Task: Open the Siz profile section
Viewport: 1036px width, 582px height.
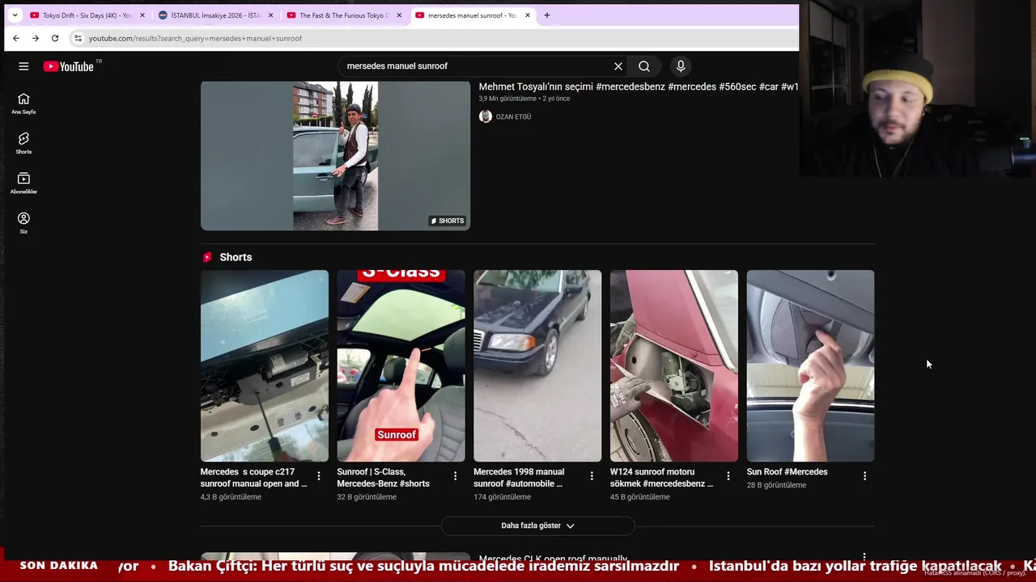Action: pyautogui.click(x=23, y=223)
